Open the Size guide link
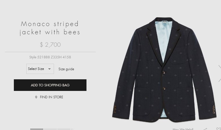This screenshot has width=221, height=130. [x=66, y=69]
